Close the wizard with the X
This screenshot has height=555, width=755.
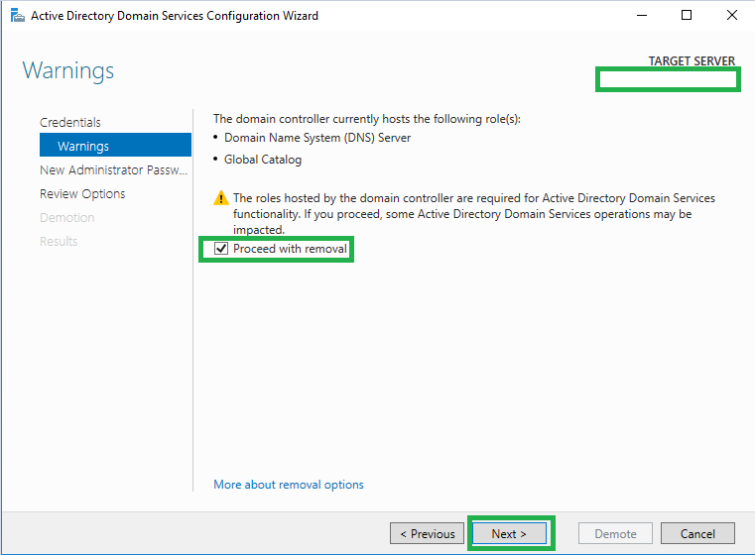(732, 16)
